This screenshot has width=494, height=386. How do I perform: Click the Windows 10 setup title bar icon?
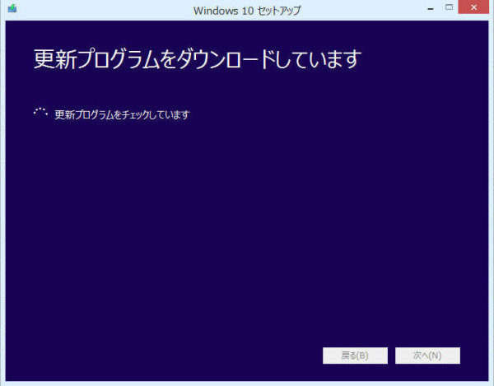click(x=12, y=8)
